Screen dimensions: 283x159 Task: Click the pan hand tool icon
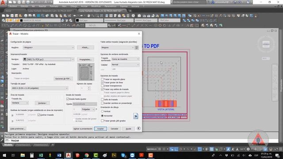[88, 16]
